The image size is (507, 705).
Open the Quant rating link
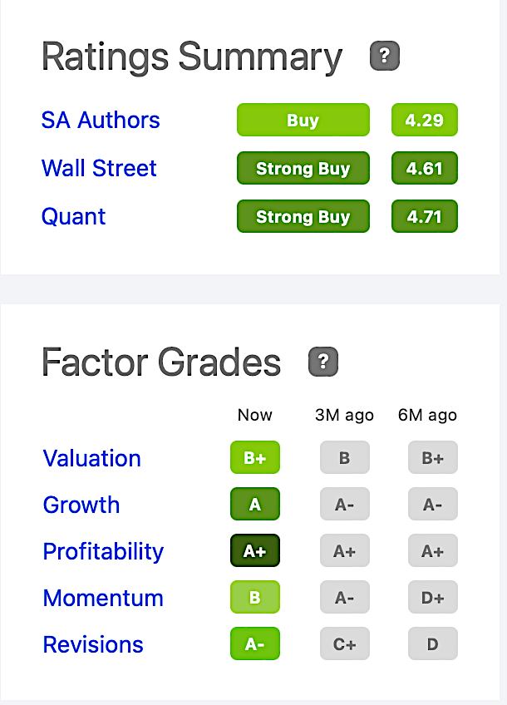pyautogui.click(x=73, y=216)
